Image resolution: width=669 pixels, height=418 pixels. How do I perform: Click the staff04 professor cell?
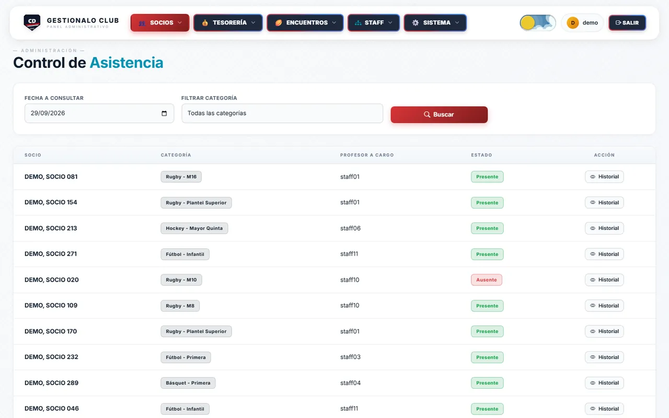[350, 383]
